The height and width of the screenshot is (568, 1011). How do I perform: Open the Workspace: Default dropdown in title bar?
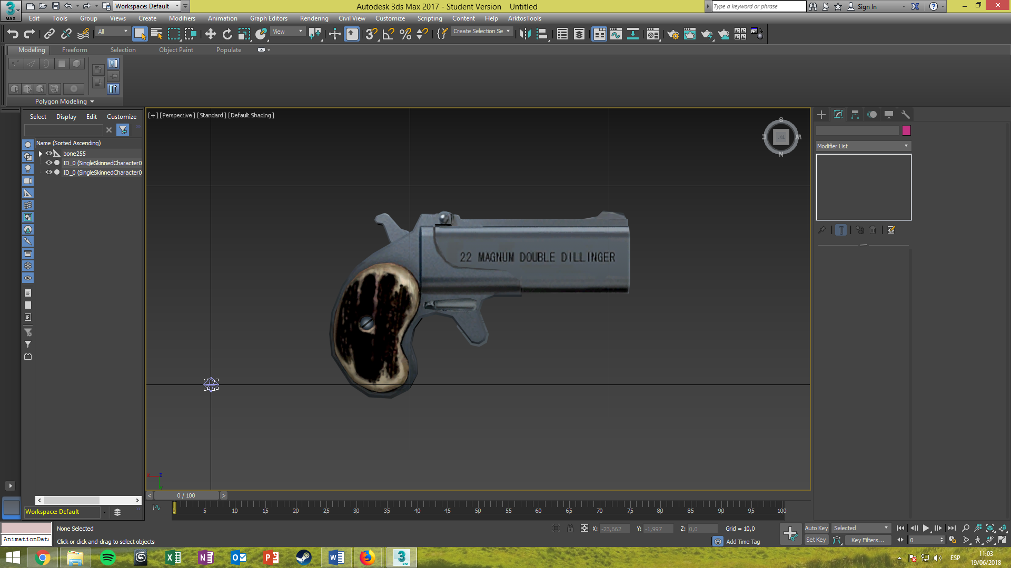point(147,6)
